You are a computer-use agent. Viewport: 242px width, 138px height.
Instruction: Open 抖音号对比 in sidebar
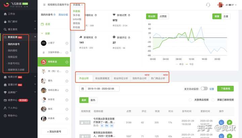point(14,63)
